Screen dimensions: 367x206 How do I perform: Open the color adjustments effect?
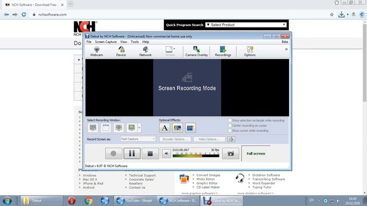click(177, 128)
